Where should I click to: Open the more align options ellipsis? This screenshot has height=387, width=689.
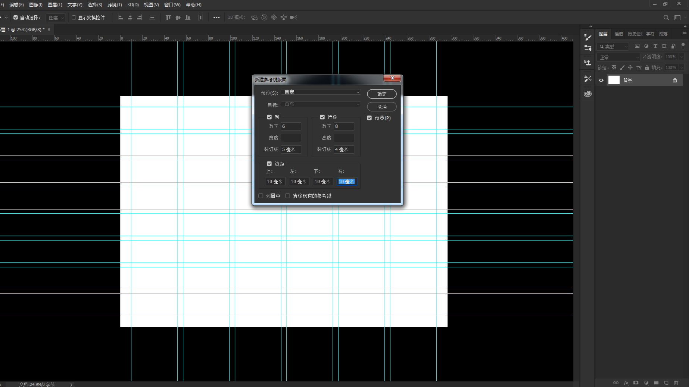coord(216,18)
